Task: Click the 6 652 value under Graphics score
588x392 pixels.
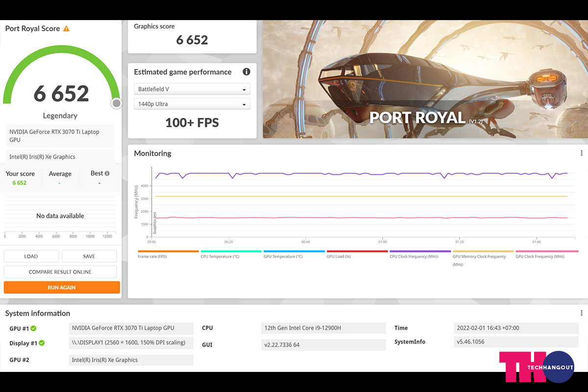Action: [192, 40]
